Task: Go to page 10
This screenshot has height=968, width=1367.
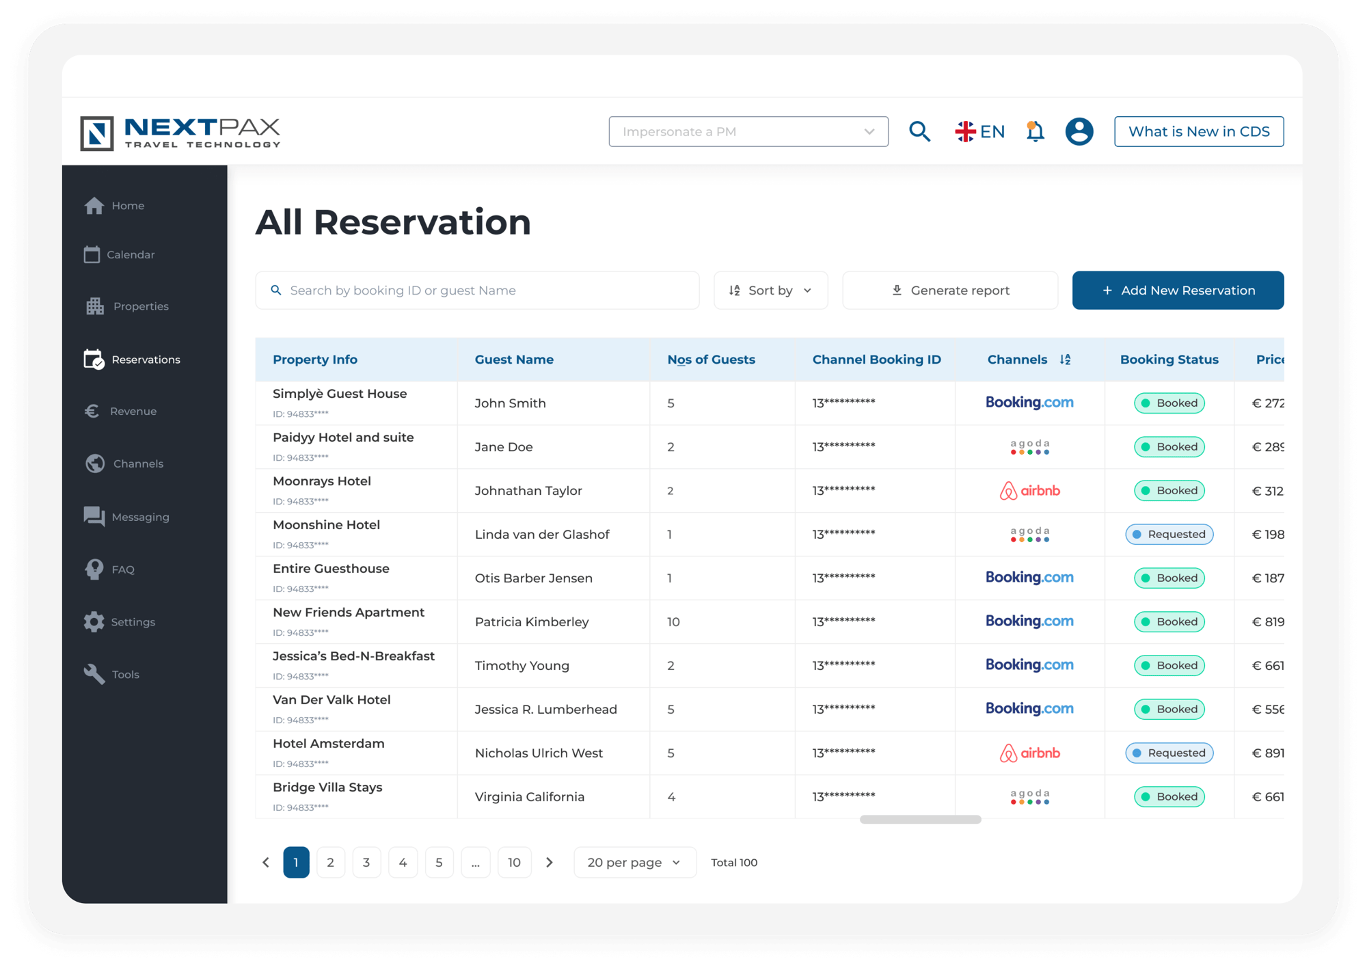Action: point(514,863)
